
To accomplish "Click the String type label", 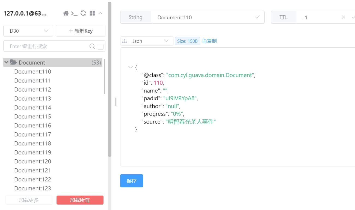I will [135, 17].
